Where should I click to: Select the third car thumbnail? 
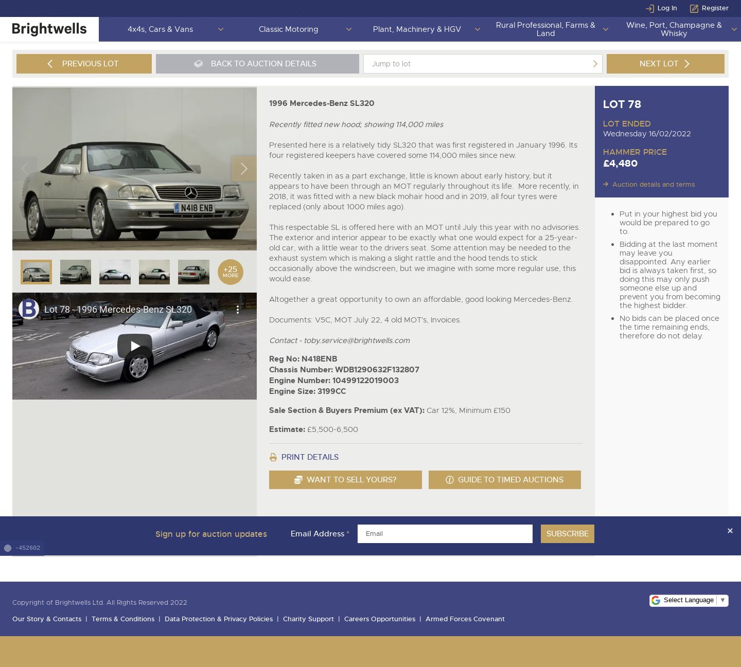tap(115, 272)
